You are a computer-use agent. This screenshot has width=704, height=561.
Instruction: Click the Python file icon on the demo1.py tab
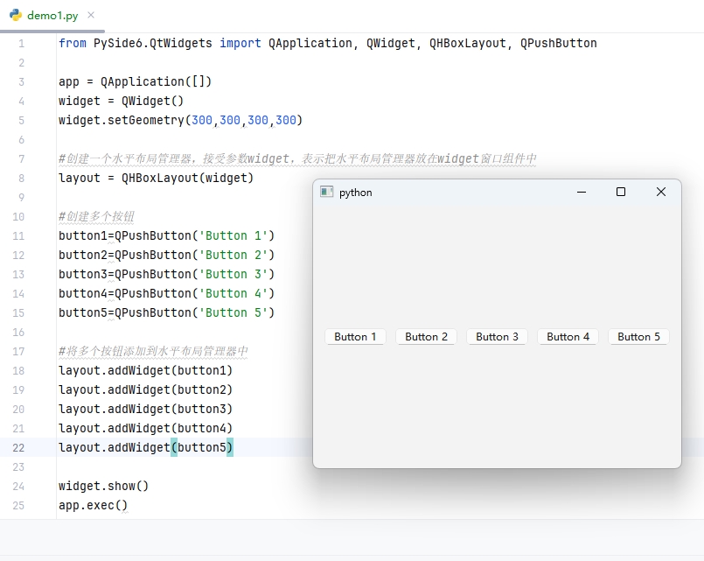16,15
